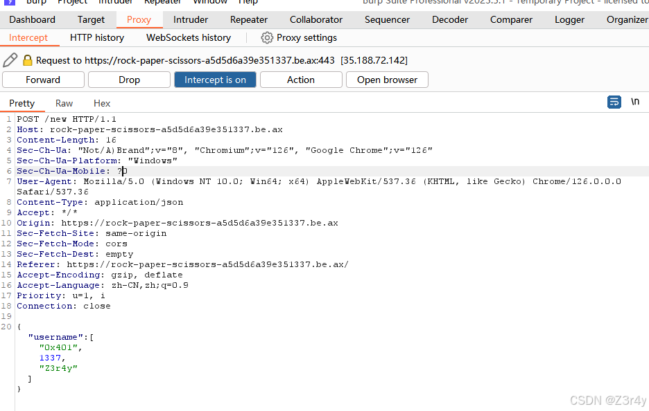Open the HTTP history sub-tab
The image size is (649, 411).
(x=97, y=38)
